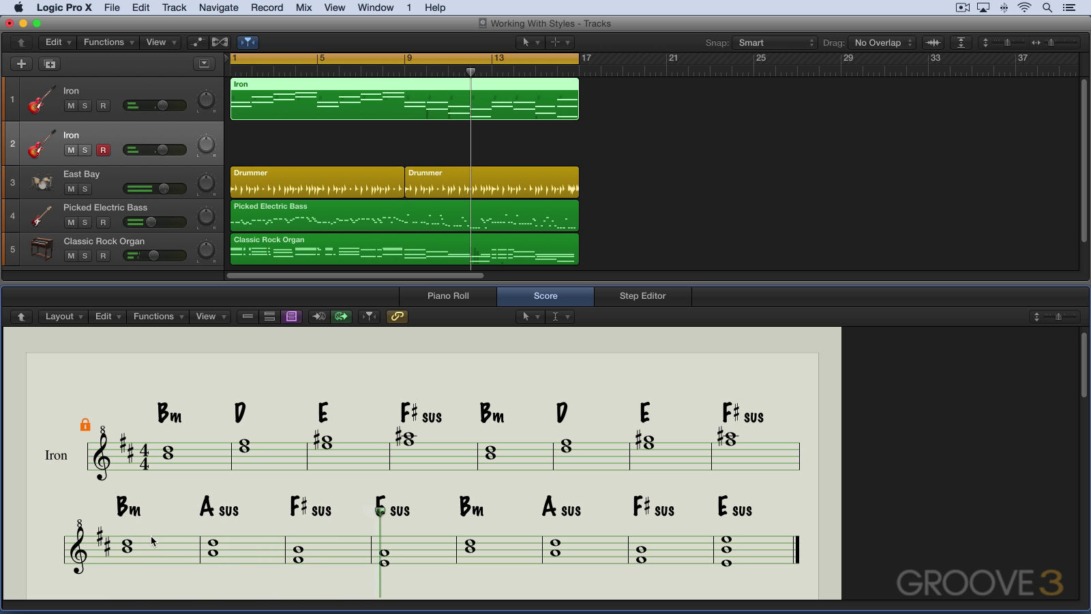Image resolution: width=1091 pixels, height=614 pixels.
Task: Select the Iron region on track 1
Action: click(404, 99)
